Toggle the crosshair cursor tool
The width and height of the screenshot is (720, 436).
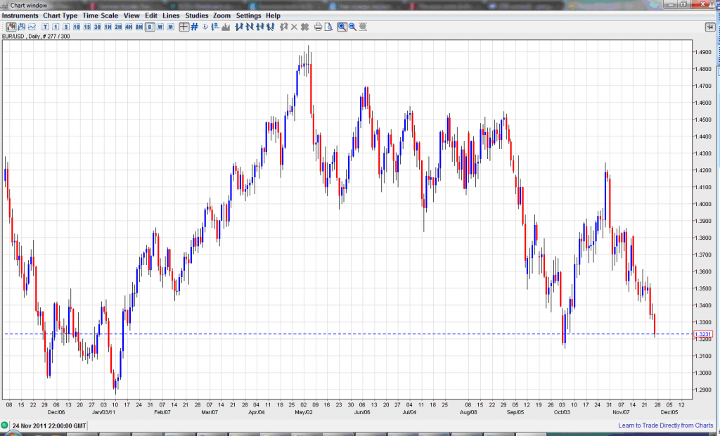(184, 27)
